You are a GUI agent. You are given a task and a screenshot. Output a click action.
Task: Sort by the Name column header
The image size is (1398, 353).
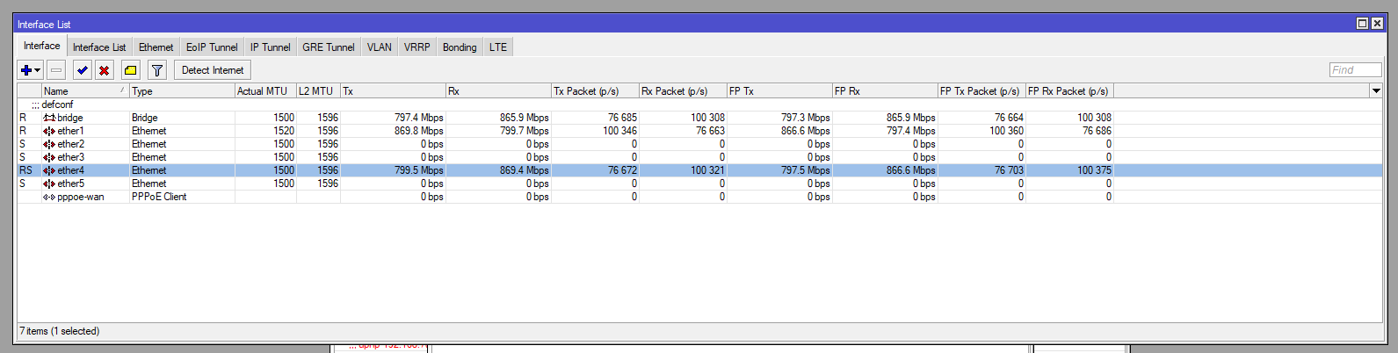(x=85, y=90)
